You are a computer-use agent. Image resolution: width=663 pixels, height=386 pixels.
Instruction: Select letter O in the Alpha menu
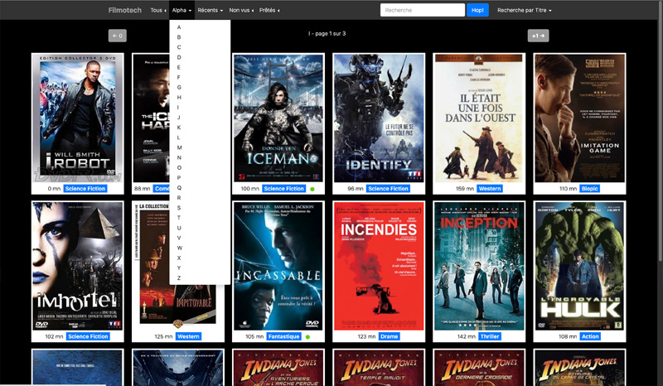click(x=200, y=168)
